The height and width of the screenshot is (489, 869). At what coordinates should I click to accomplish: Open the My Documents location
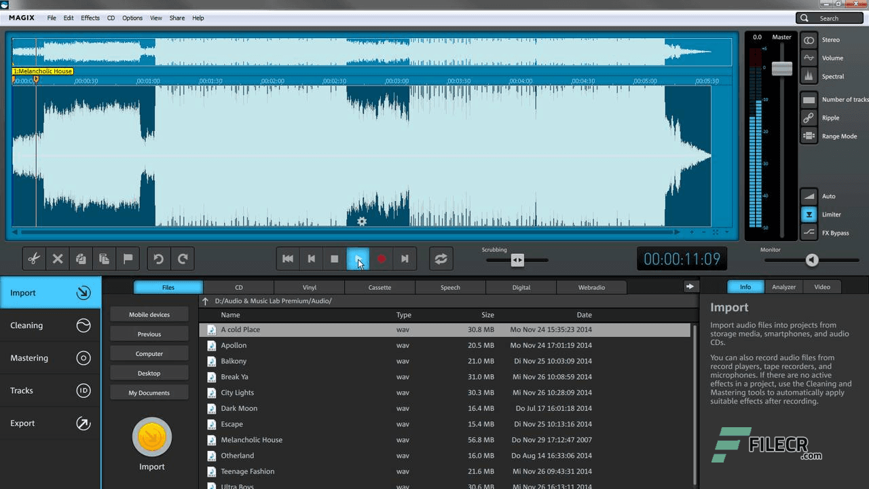(x=149, y=393)
